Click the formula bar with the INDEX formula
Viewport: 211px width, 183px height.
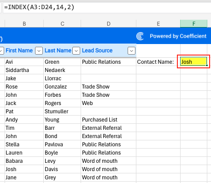(107, 7)
